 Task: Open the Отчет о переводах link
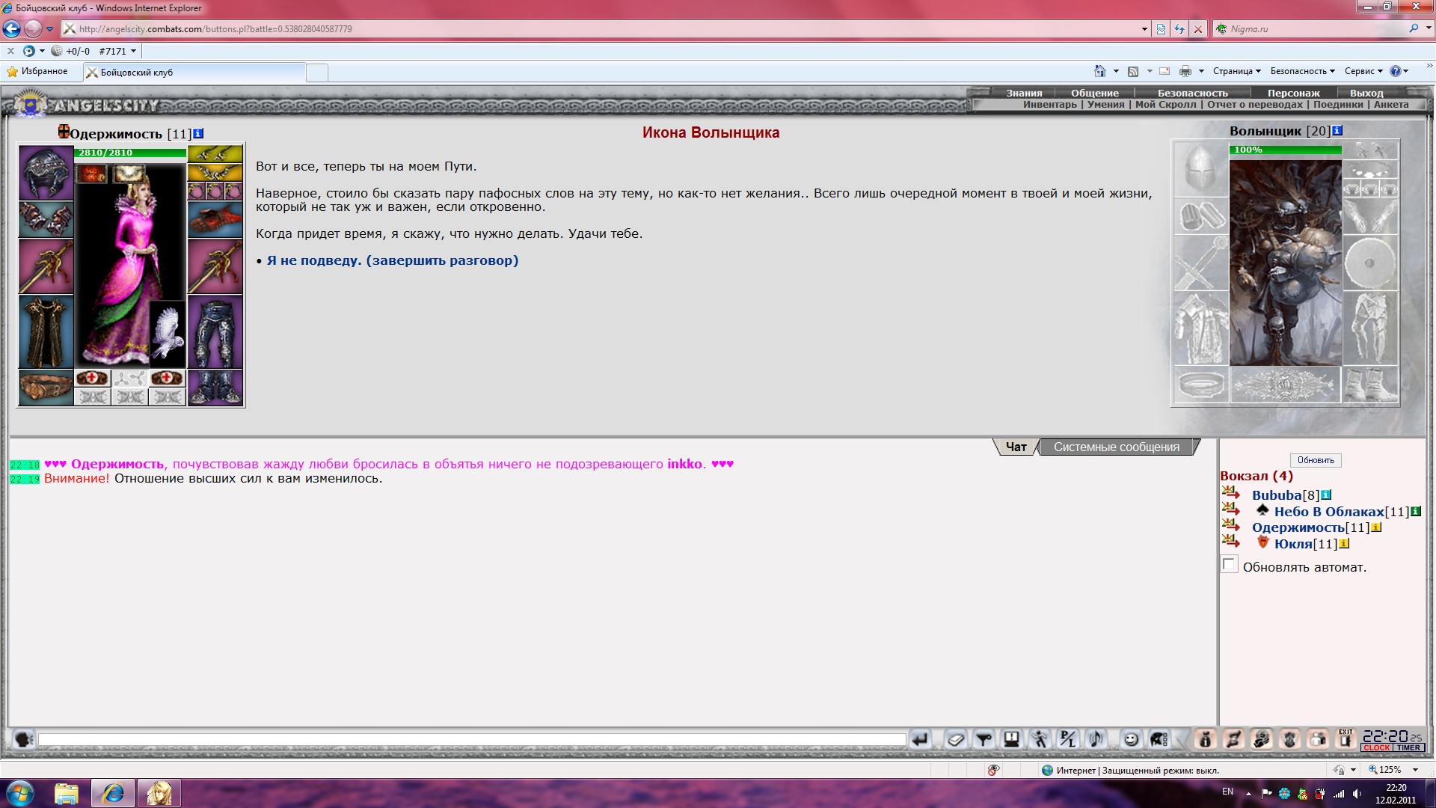(x=1254, y=105)
